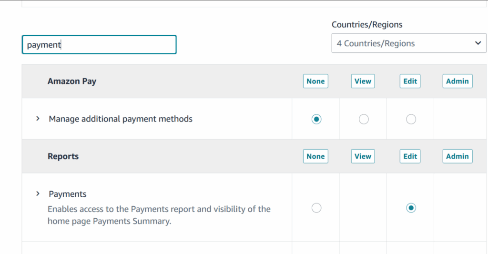Viewport: 488px width, 254px height.
Task: Expand the Manage additional payment methods row
Action: pyautogui.click(x=38, y=119)
